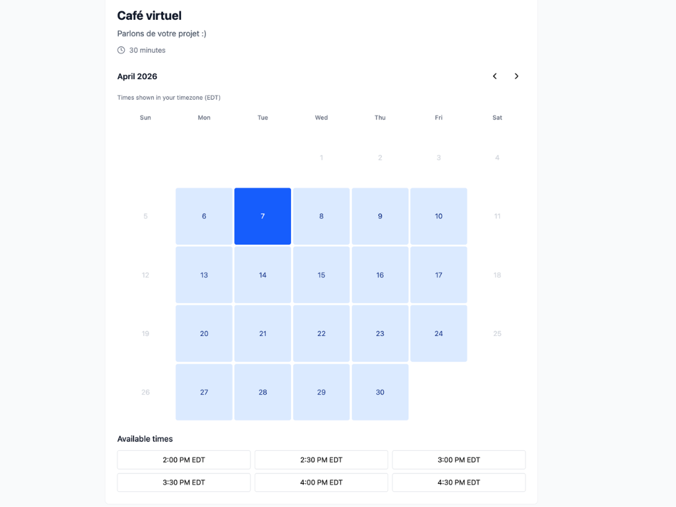Choose the 4:30 PM EDT slot
The width and height of the screenshot is (676, 507).
click(458, 483)
